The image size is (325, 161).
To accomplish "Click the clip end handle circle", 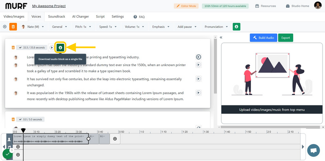I will pyautogui.click(x=88, y=139).
